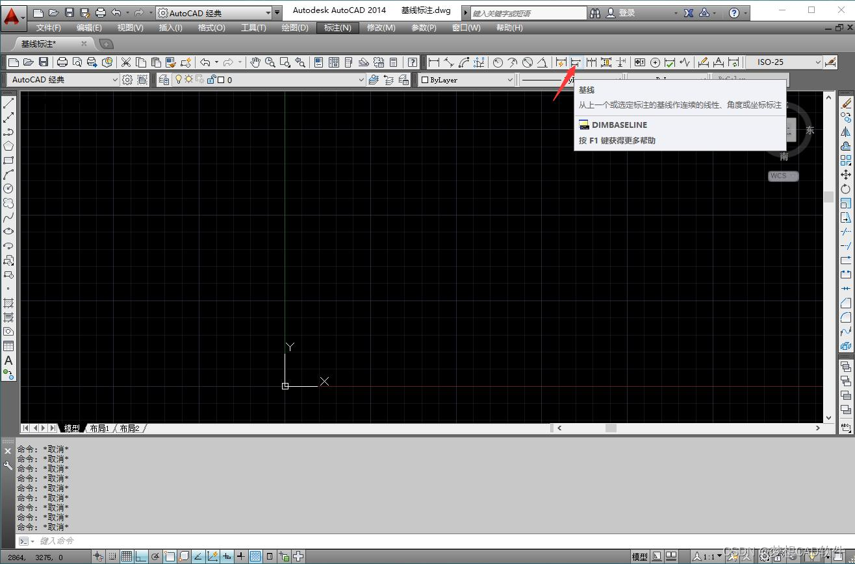Click the Center Mark tool icon

point(655,62)
